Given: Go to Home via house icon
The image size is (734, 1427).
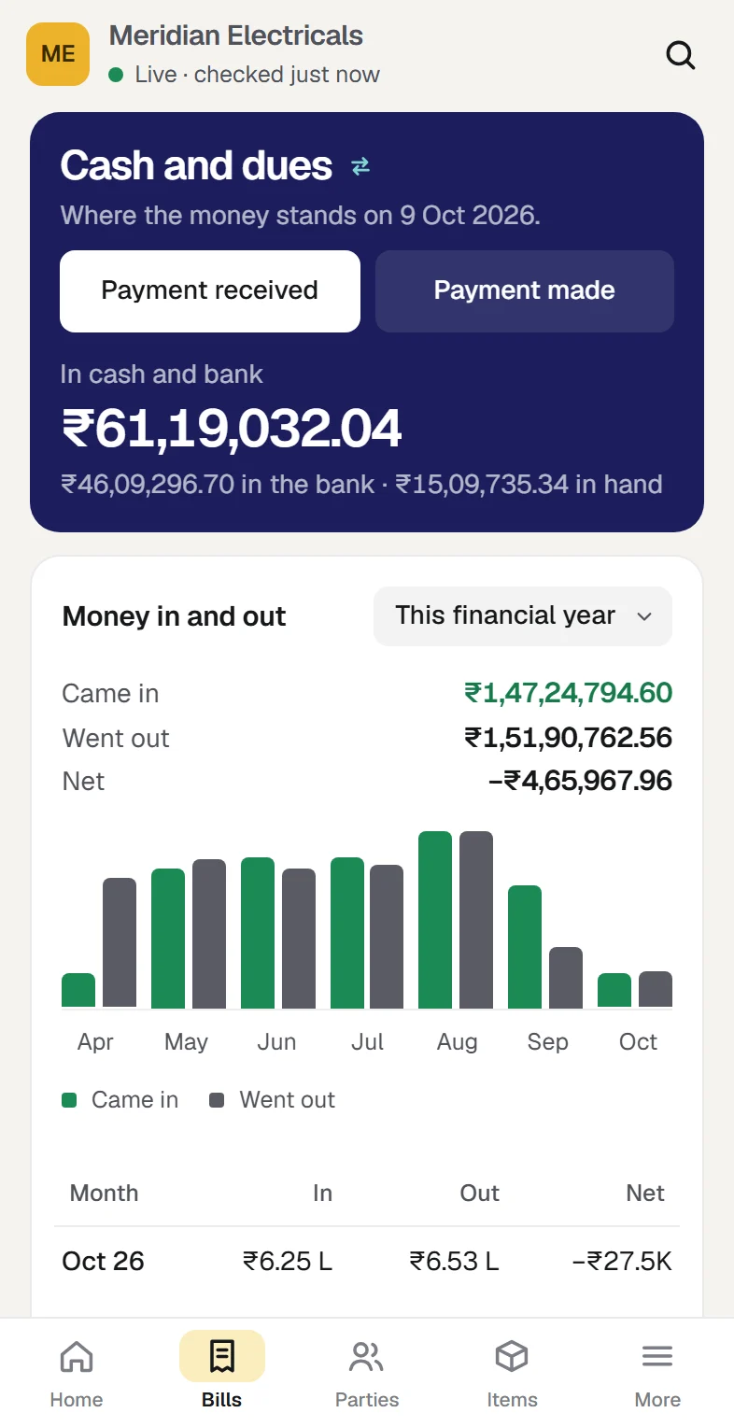Looking at the screenshot, I should pyautogui.click(x=77, y=1357).
